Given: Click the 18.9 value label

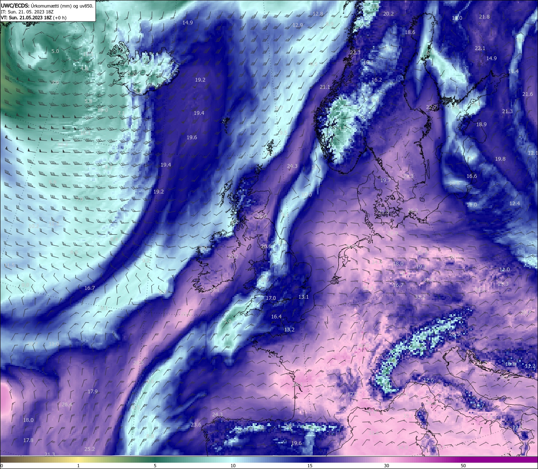Looking at the screenshot, I should (x=481, y=125).
